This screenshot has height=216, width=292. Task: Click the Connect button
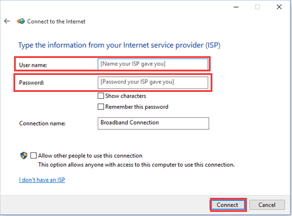tap(228, 205)
